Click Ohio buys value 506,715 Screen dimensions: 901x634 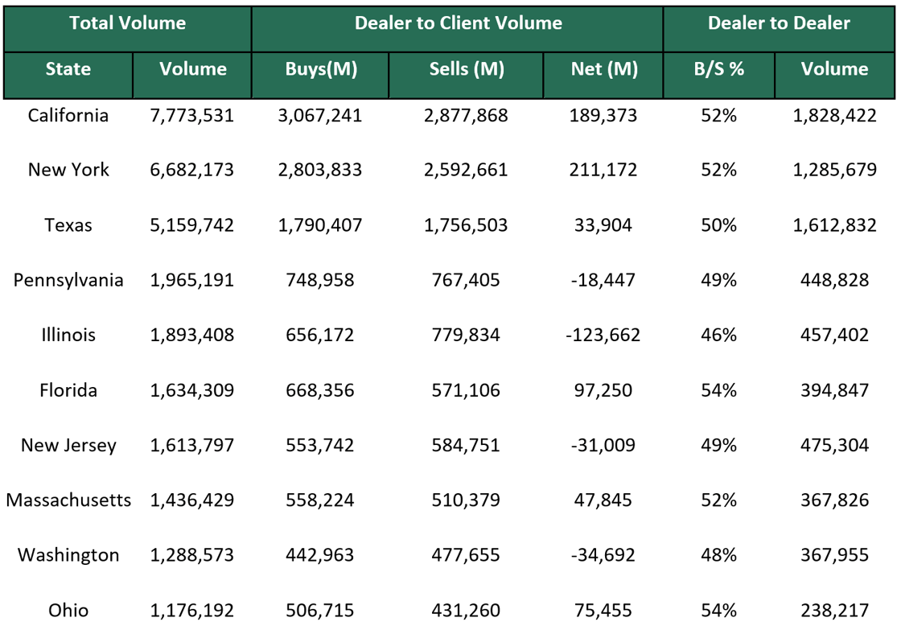(x=320, y=611)
